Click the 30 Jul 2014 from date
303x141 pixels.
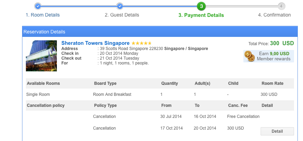[171, 117]
